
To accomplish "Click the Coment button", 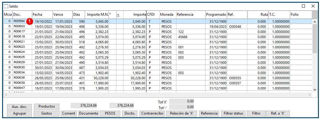I will [69, 113].
